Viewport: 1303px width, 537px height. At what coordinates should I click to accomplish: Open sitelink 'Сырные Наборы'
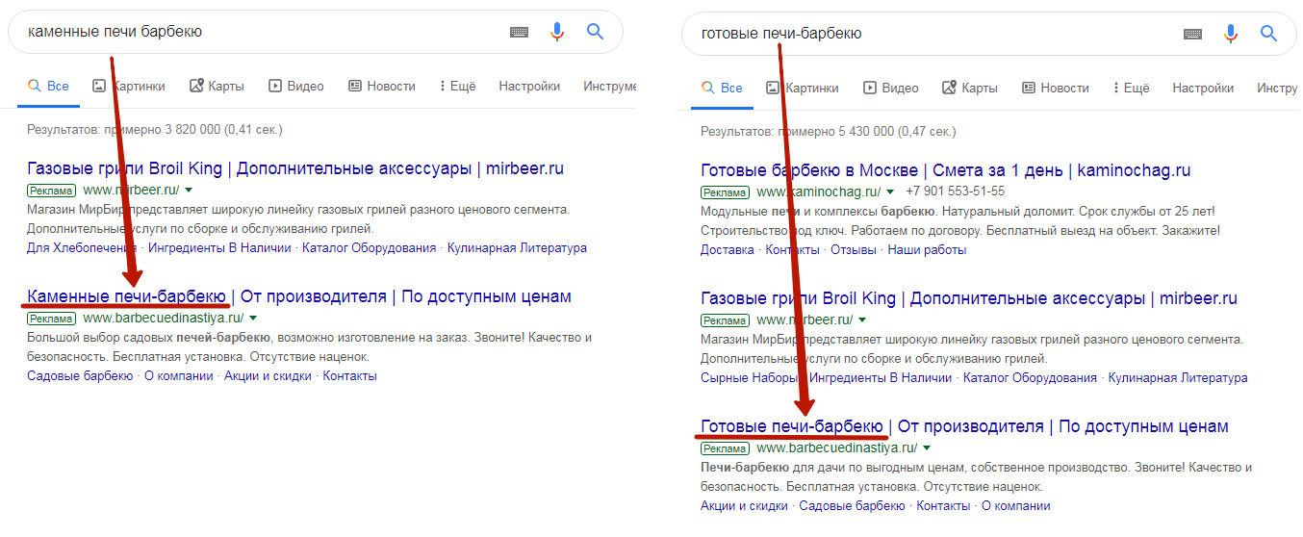pos(750,378)
